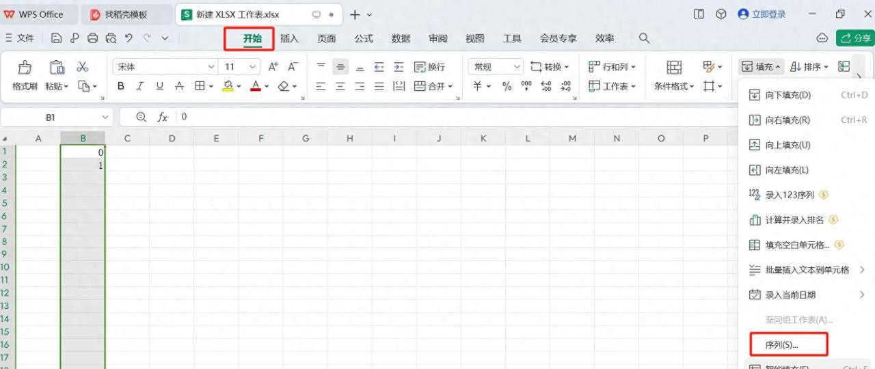
Task: Cut selection with the scissors icon
Action: click(83, 67)
